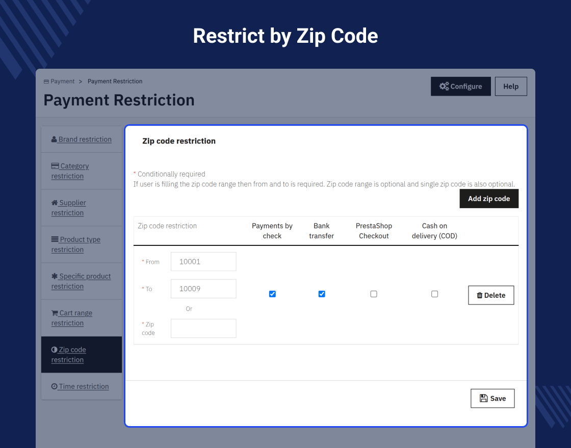Screen dimensions: 571x448
Task: Click the Payment Restriction page heading
Action: tap(119, 100)
